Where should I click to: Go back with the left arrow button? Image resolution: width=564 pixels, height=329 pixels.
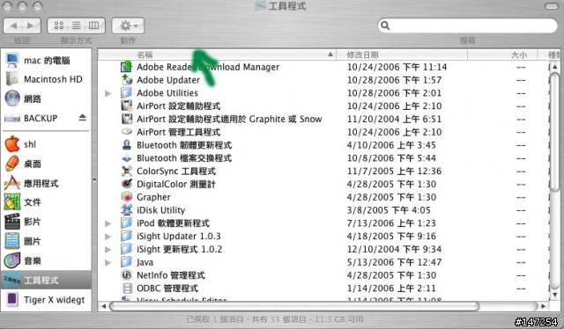point(13,26)
